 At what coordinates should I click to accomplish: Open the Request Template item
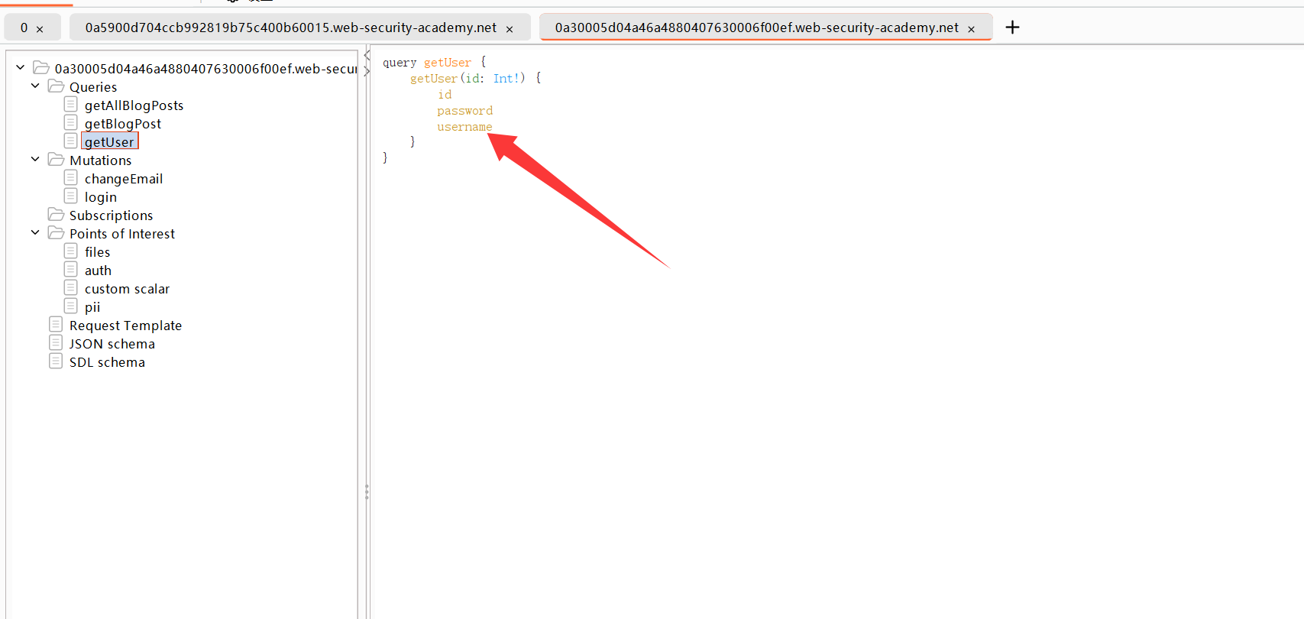(x=125, y=326)
